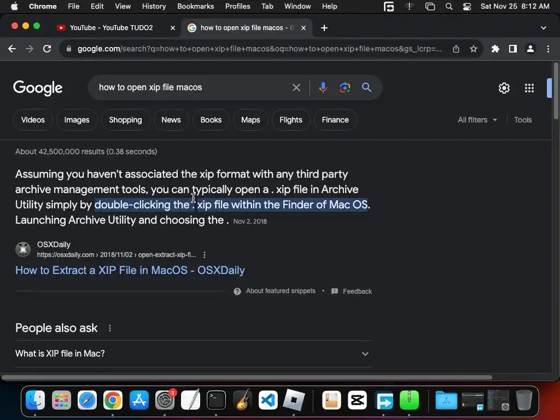
Task: Open the Google apps grid
Action: click(529, 88)
